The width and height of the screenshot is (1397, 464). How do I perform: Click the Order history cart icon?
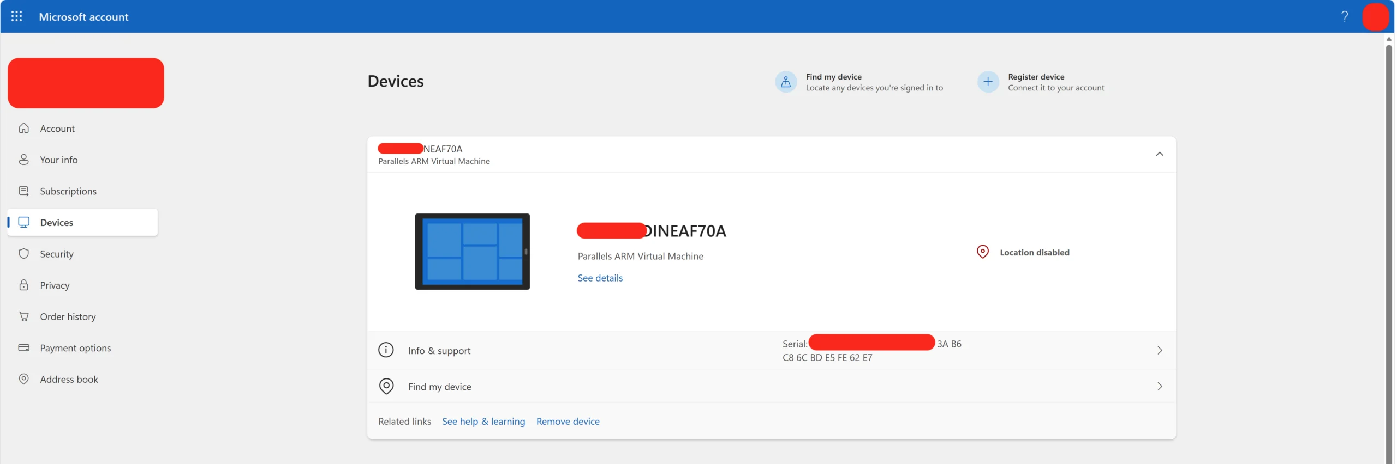tap(24, 316)
